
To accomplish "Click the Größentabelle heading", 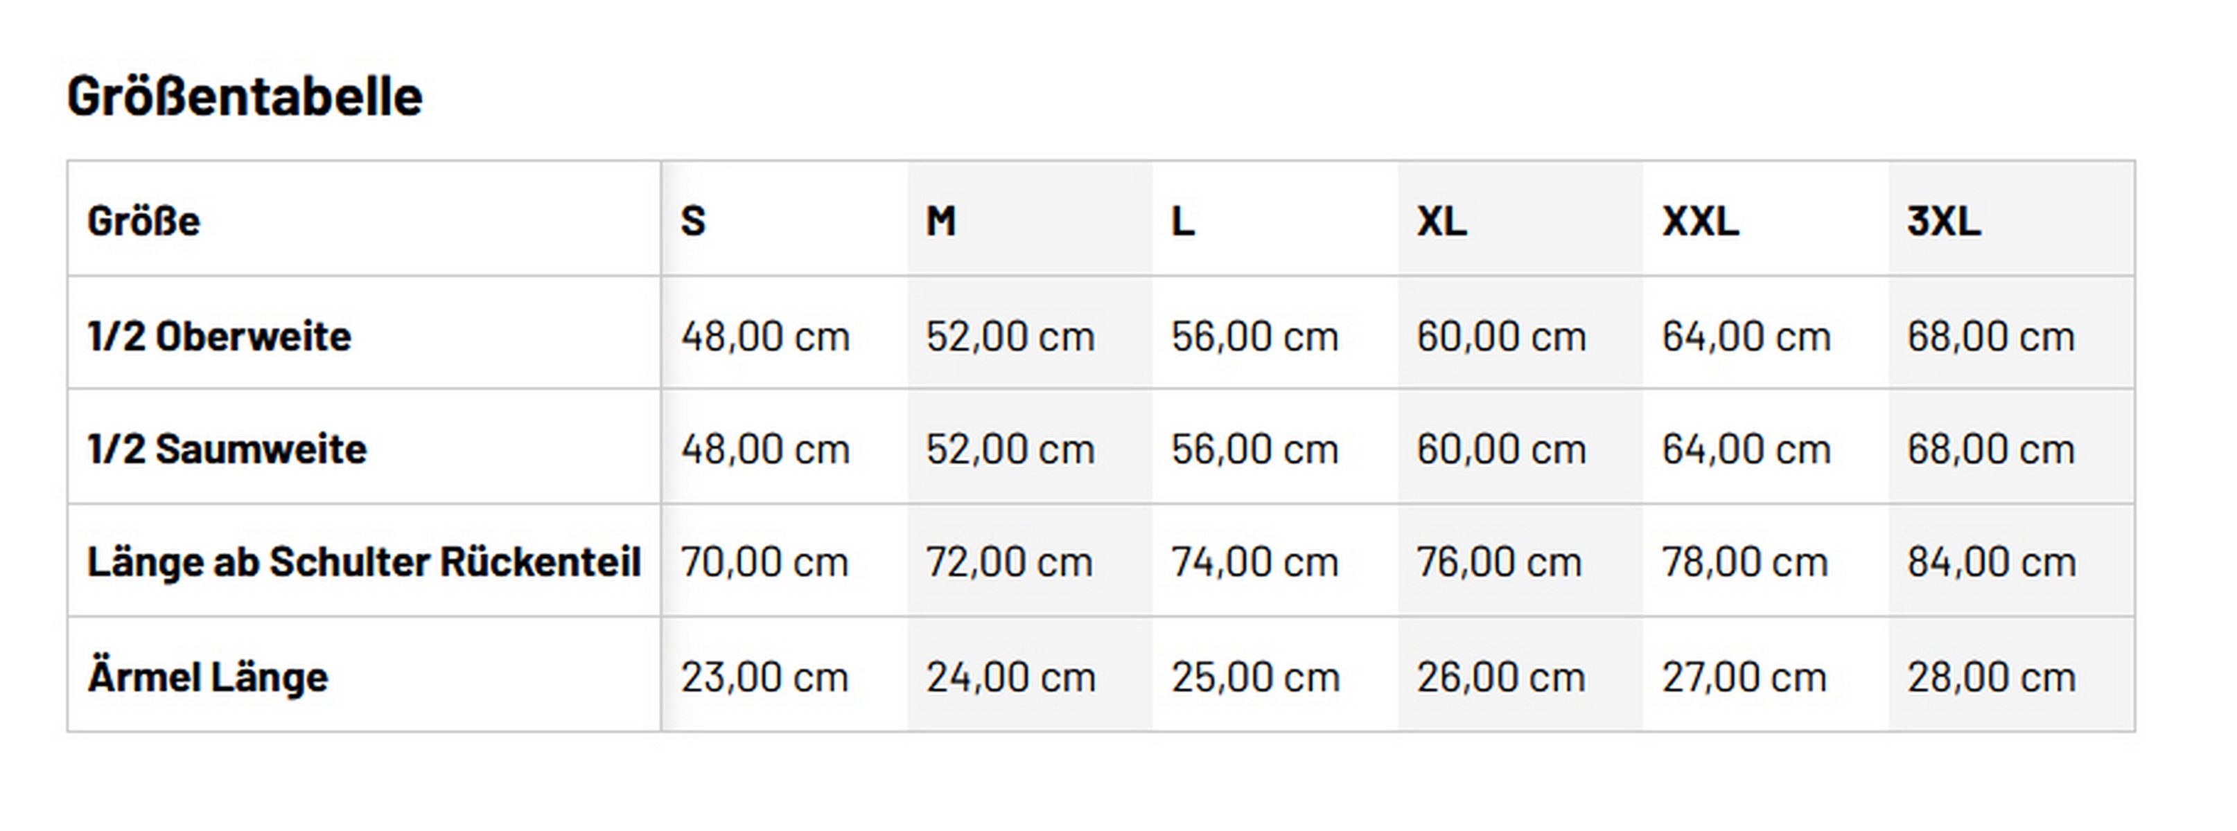I will click(x=245, y=96).
